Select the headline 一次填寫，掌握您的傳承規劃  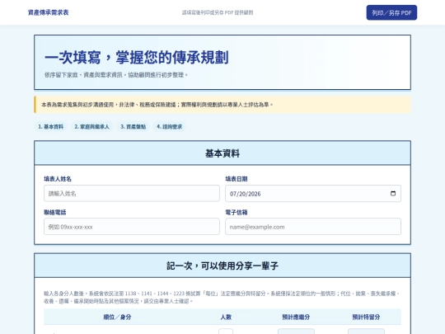click(137, 58)
